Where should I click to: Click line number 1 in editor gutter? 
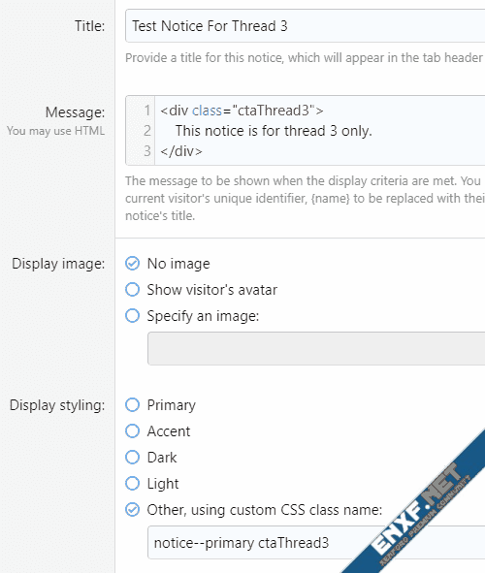146,111
